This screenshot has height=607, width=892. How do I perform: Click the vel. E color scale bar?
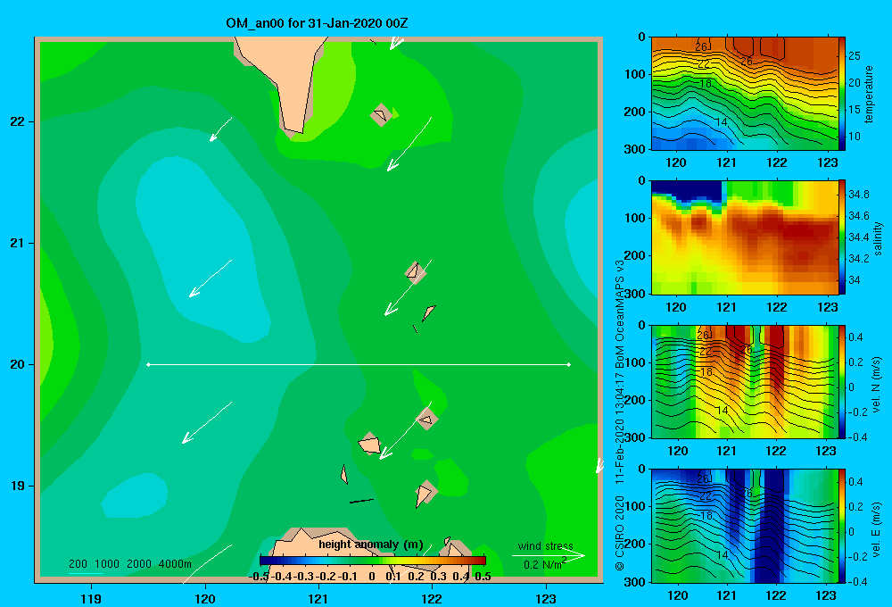pos(842,526)
